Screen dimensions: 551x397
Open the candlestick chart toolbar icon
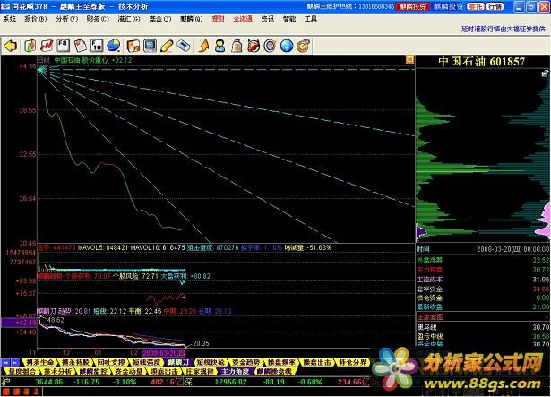pos(30,46)
